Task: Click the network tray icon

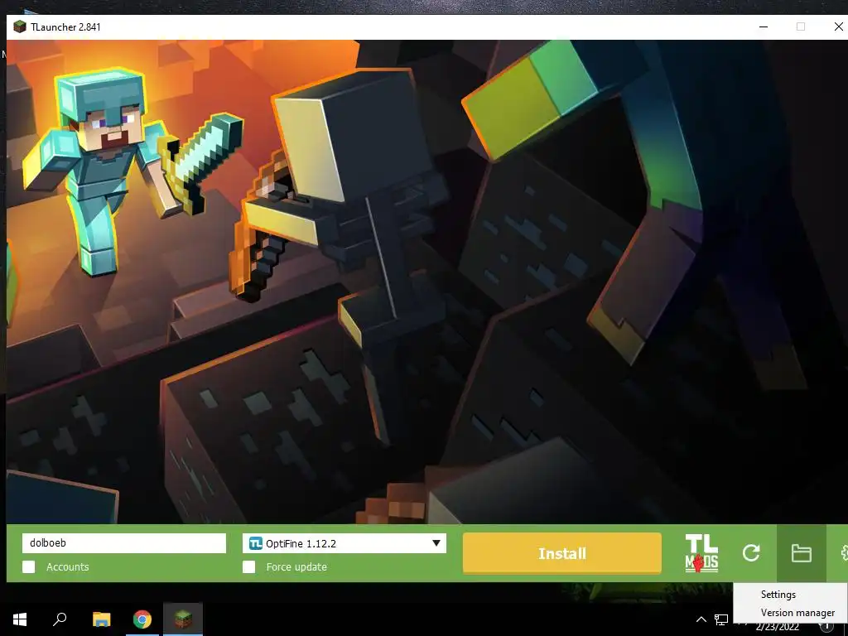Action: pos(721,619)
